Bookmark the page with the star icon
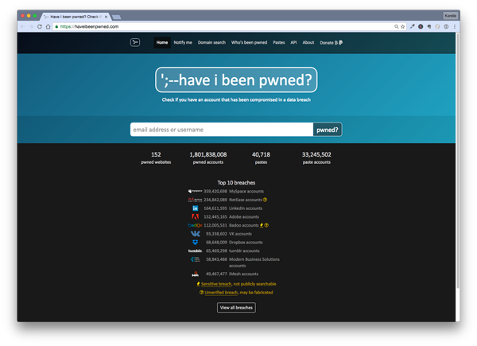Screen dimensions: 477x346 click(x=403, y=27)
